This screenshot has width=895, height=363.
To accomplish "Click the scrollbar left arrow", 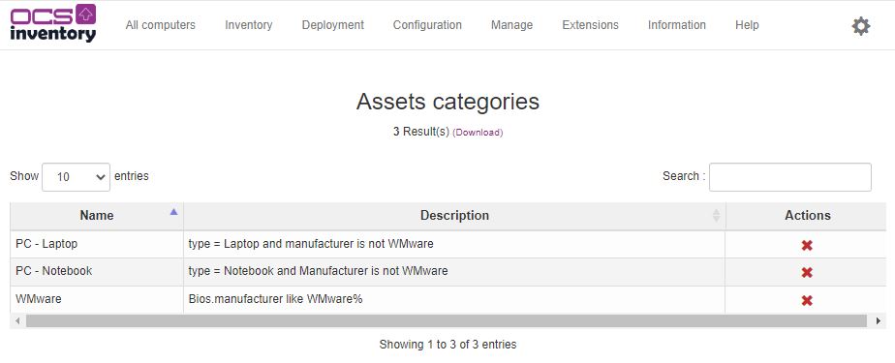I will click(17, 321).
